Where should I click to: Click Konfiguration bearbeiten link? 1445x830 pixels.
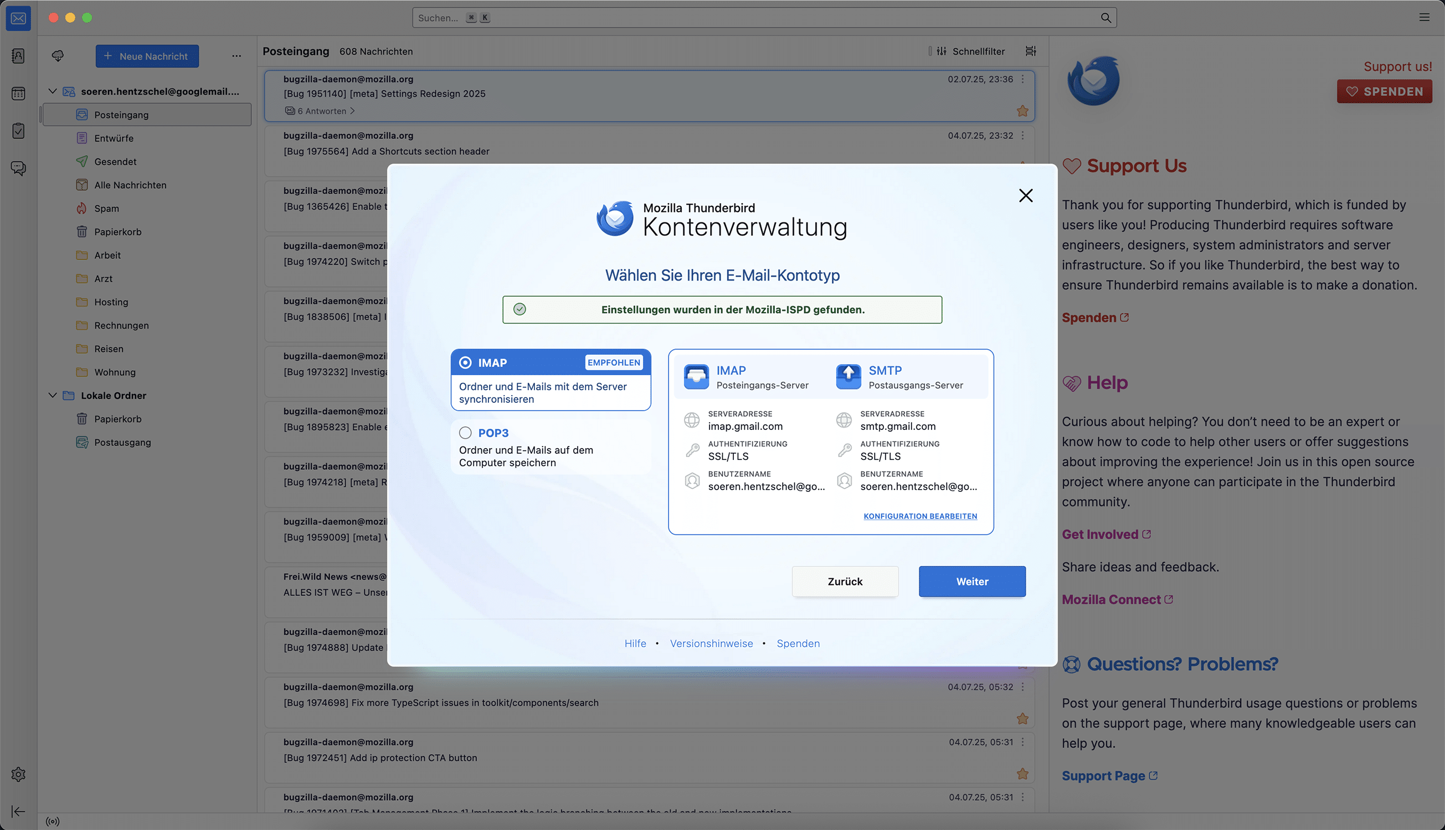pos(920,516)
